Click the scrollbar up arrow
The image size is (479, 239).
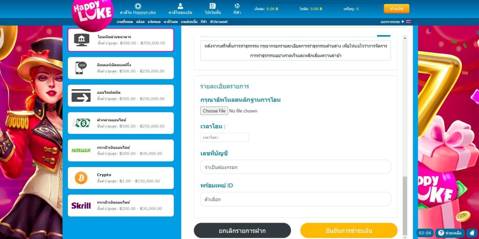405,38
